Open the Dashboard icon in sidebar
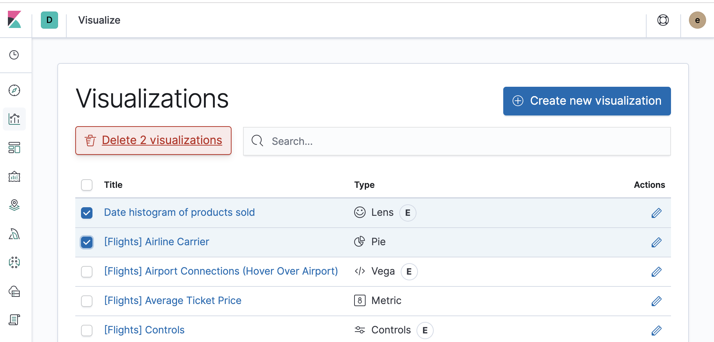This screenshot has width=714, height=342. (14, 148)
